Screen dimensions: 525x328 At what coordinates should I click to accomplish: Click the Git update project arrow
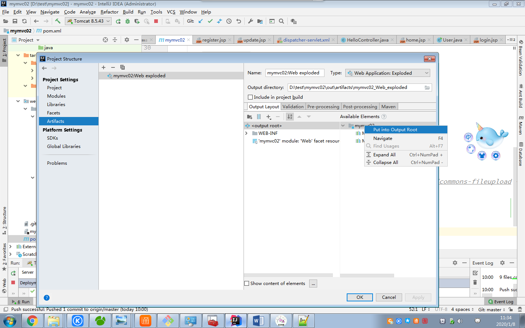coord(201,21)
